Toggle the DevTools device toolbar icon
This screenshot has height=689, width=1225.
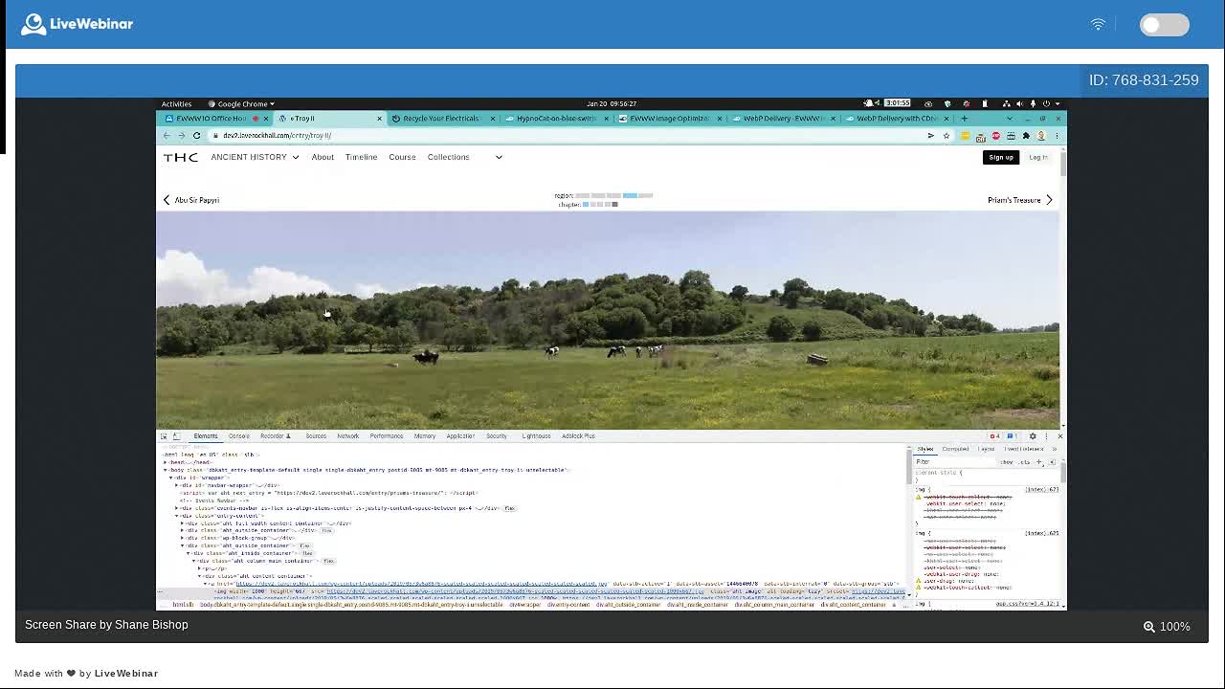click(176, 436)
